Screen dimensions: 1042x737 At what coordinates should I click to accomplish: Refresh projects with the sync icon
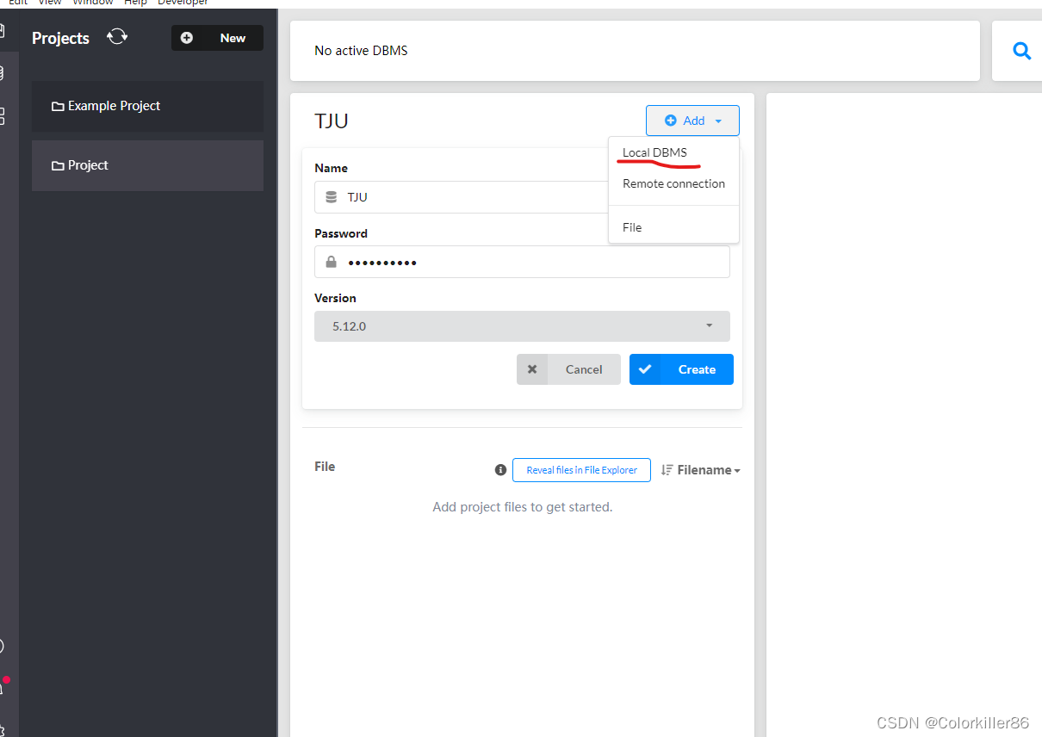(117, 36)
